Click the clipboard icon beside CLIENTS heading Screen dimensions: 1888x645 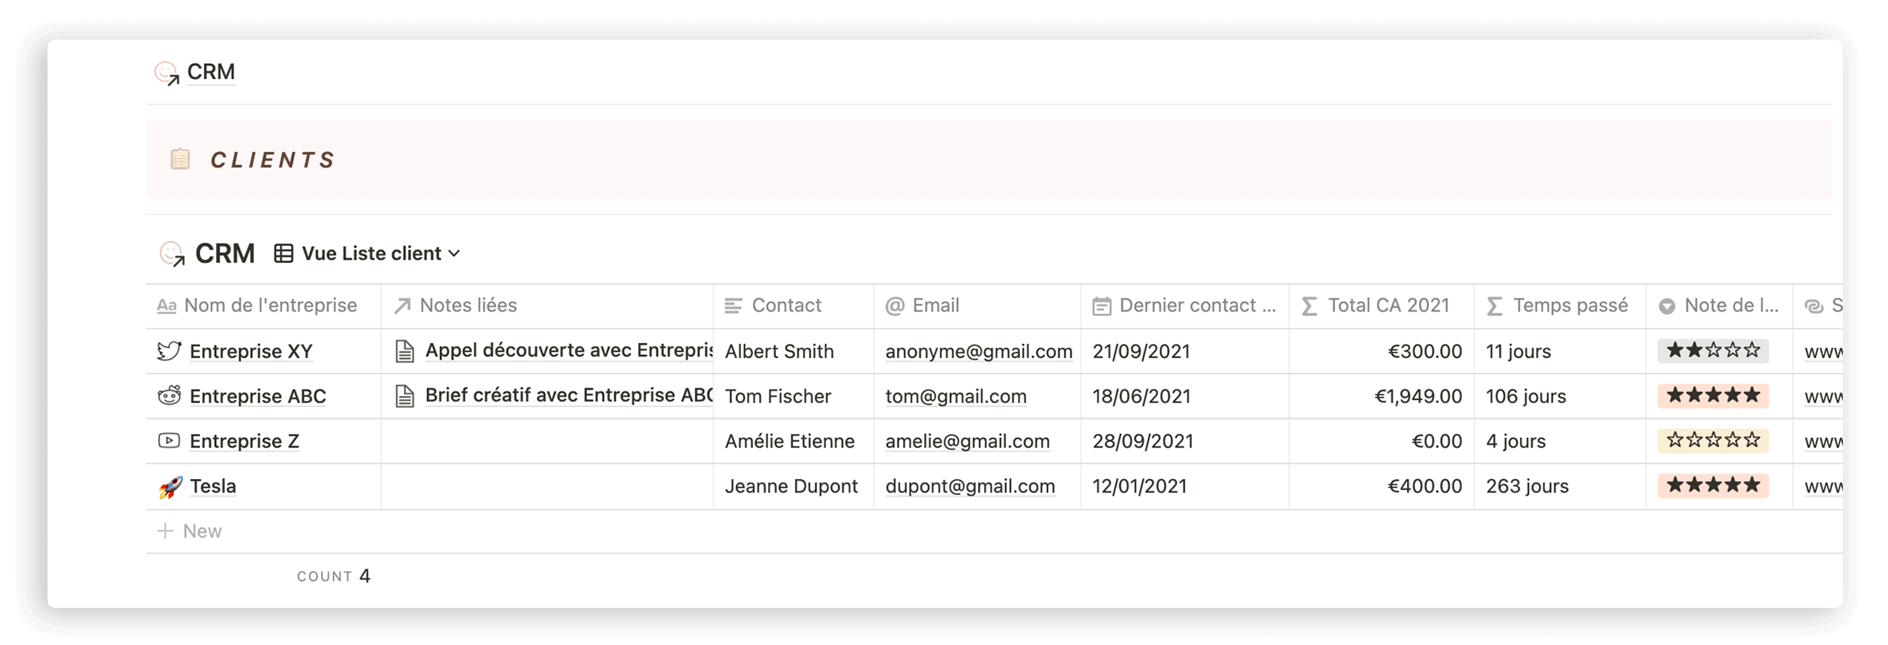coord(180,159)
